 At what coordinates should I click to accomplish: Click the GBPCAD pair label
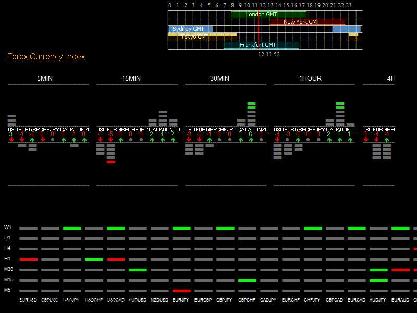(334, 300)
